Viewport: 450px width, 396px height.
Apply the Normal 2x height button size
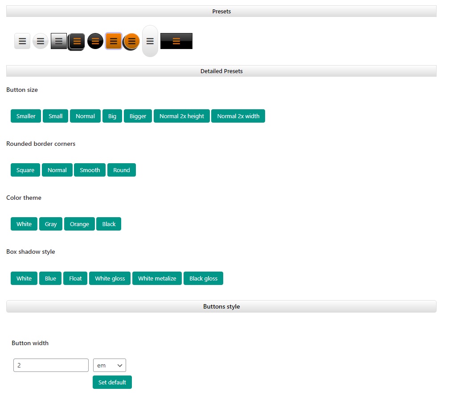pyautogui.click(x=182, y=116)
